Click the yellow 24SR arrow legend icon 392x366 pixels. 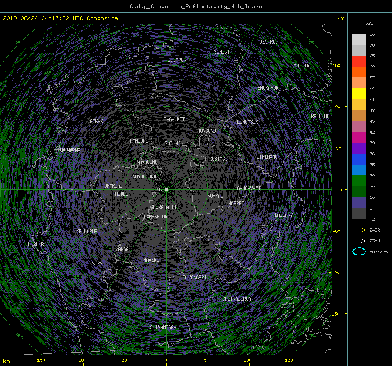pyautogui.click(x=359, y=230)
